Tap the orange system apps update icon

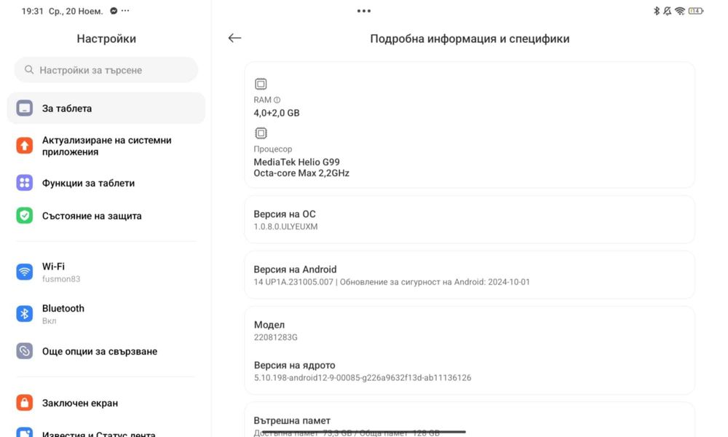(x=25, y=146)
